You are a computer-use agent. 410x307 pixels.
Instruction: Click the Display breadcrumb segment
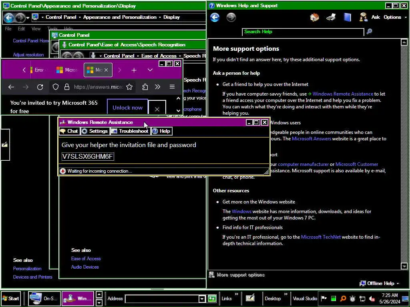click(171, 17)
